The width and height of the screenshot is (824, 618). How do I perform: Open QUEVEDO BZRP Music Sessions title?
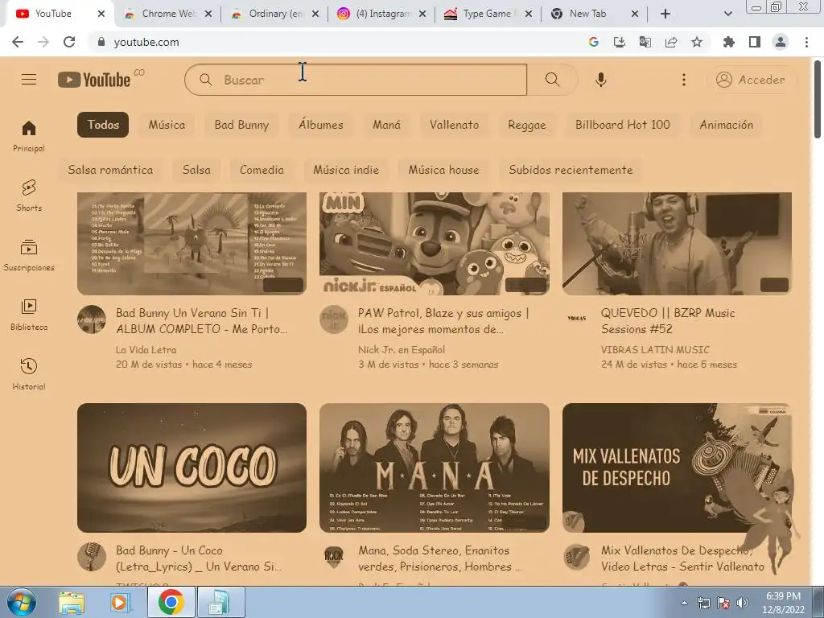(x=668, y=321)
